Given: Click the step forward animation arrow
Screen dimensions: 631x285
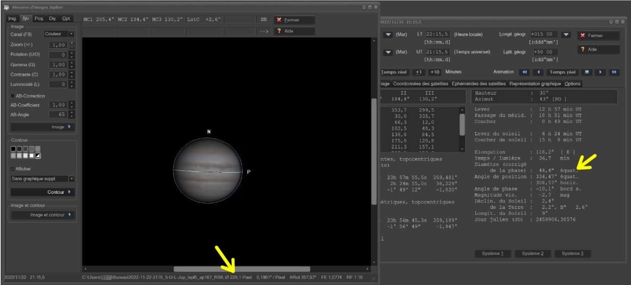Looking at the screenshot, I should 600,72.
